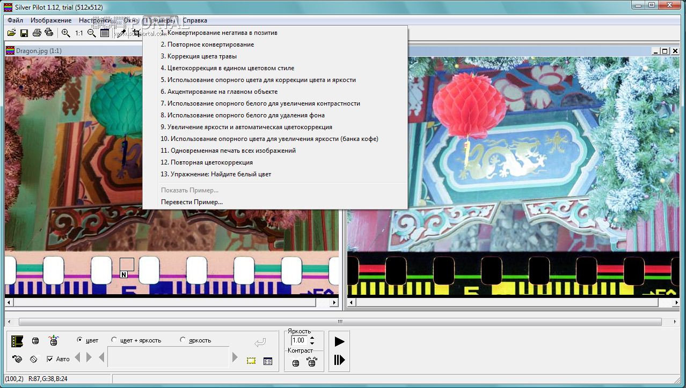
Task: Choose '12. Повторная цветокоррекция' example
Action: point(275,162)
